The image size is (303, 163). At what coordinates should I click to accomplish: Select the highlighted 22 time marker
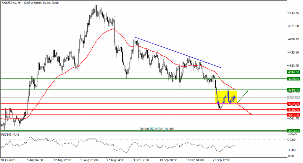152,129
